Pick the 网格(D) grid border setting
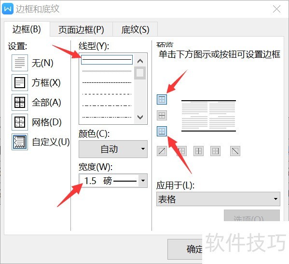 coord(20,122)
